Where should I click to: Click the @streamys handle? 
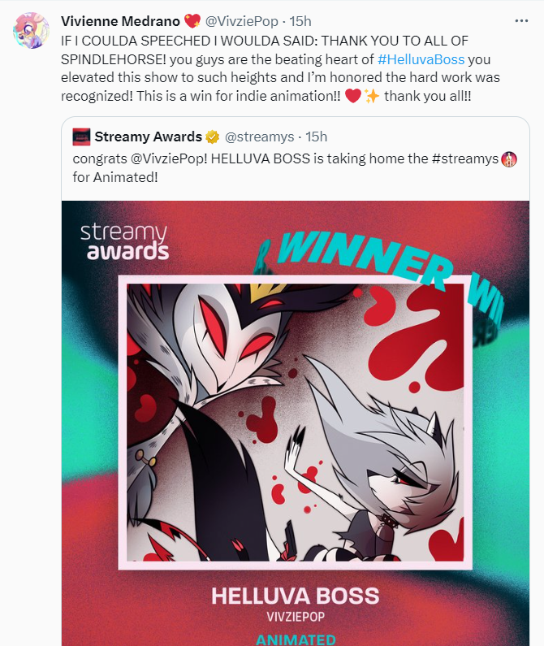coord(260,137)
